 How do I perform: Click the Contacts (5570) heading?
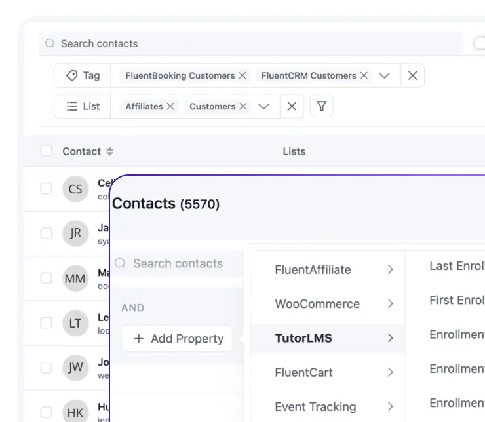(x=166, y=204)
